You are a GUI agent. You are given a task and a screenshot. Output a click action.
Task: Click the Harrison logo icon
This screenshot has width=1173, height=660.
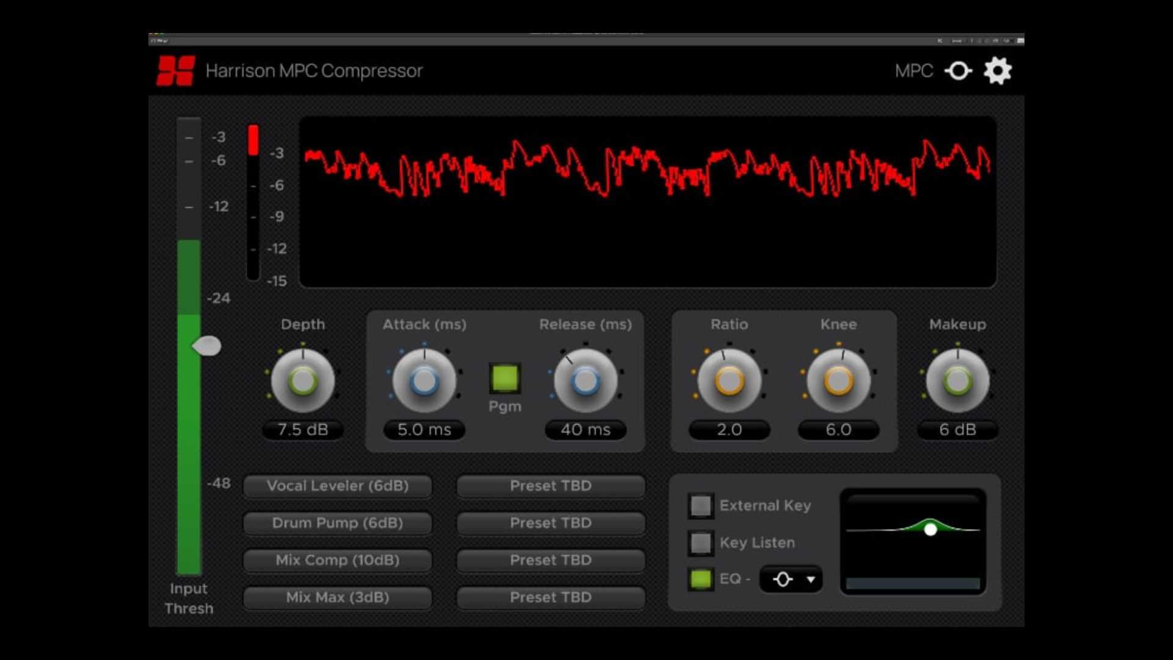[175, 69]
